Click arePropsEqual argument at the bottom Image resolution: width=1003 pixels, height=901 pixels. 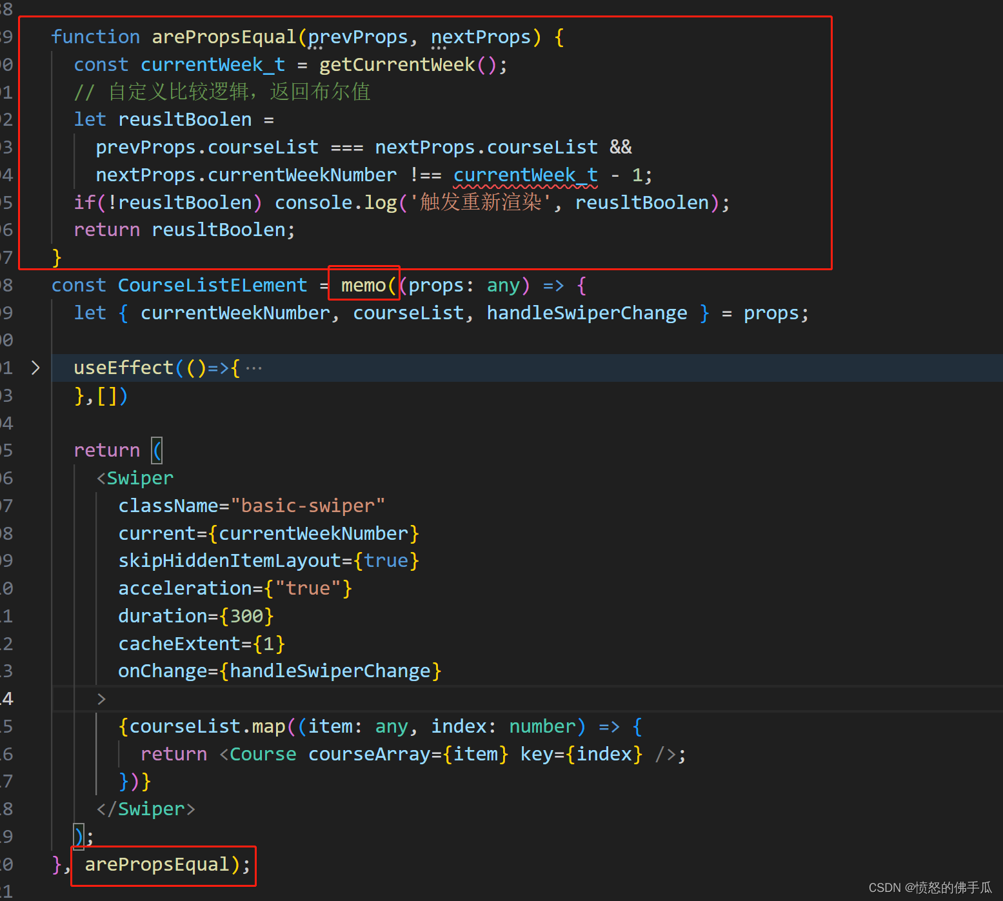click(157, 864)
